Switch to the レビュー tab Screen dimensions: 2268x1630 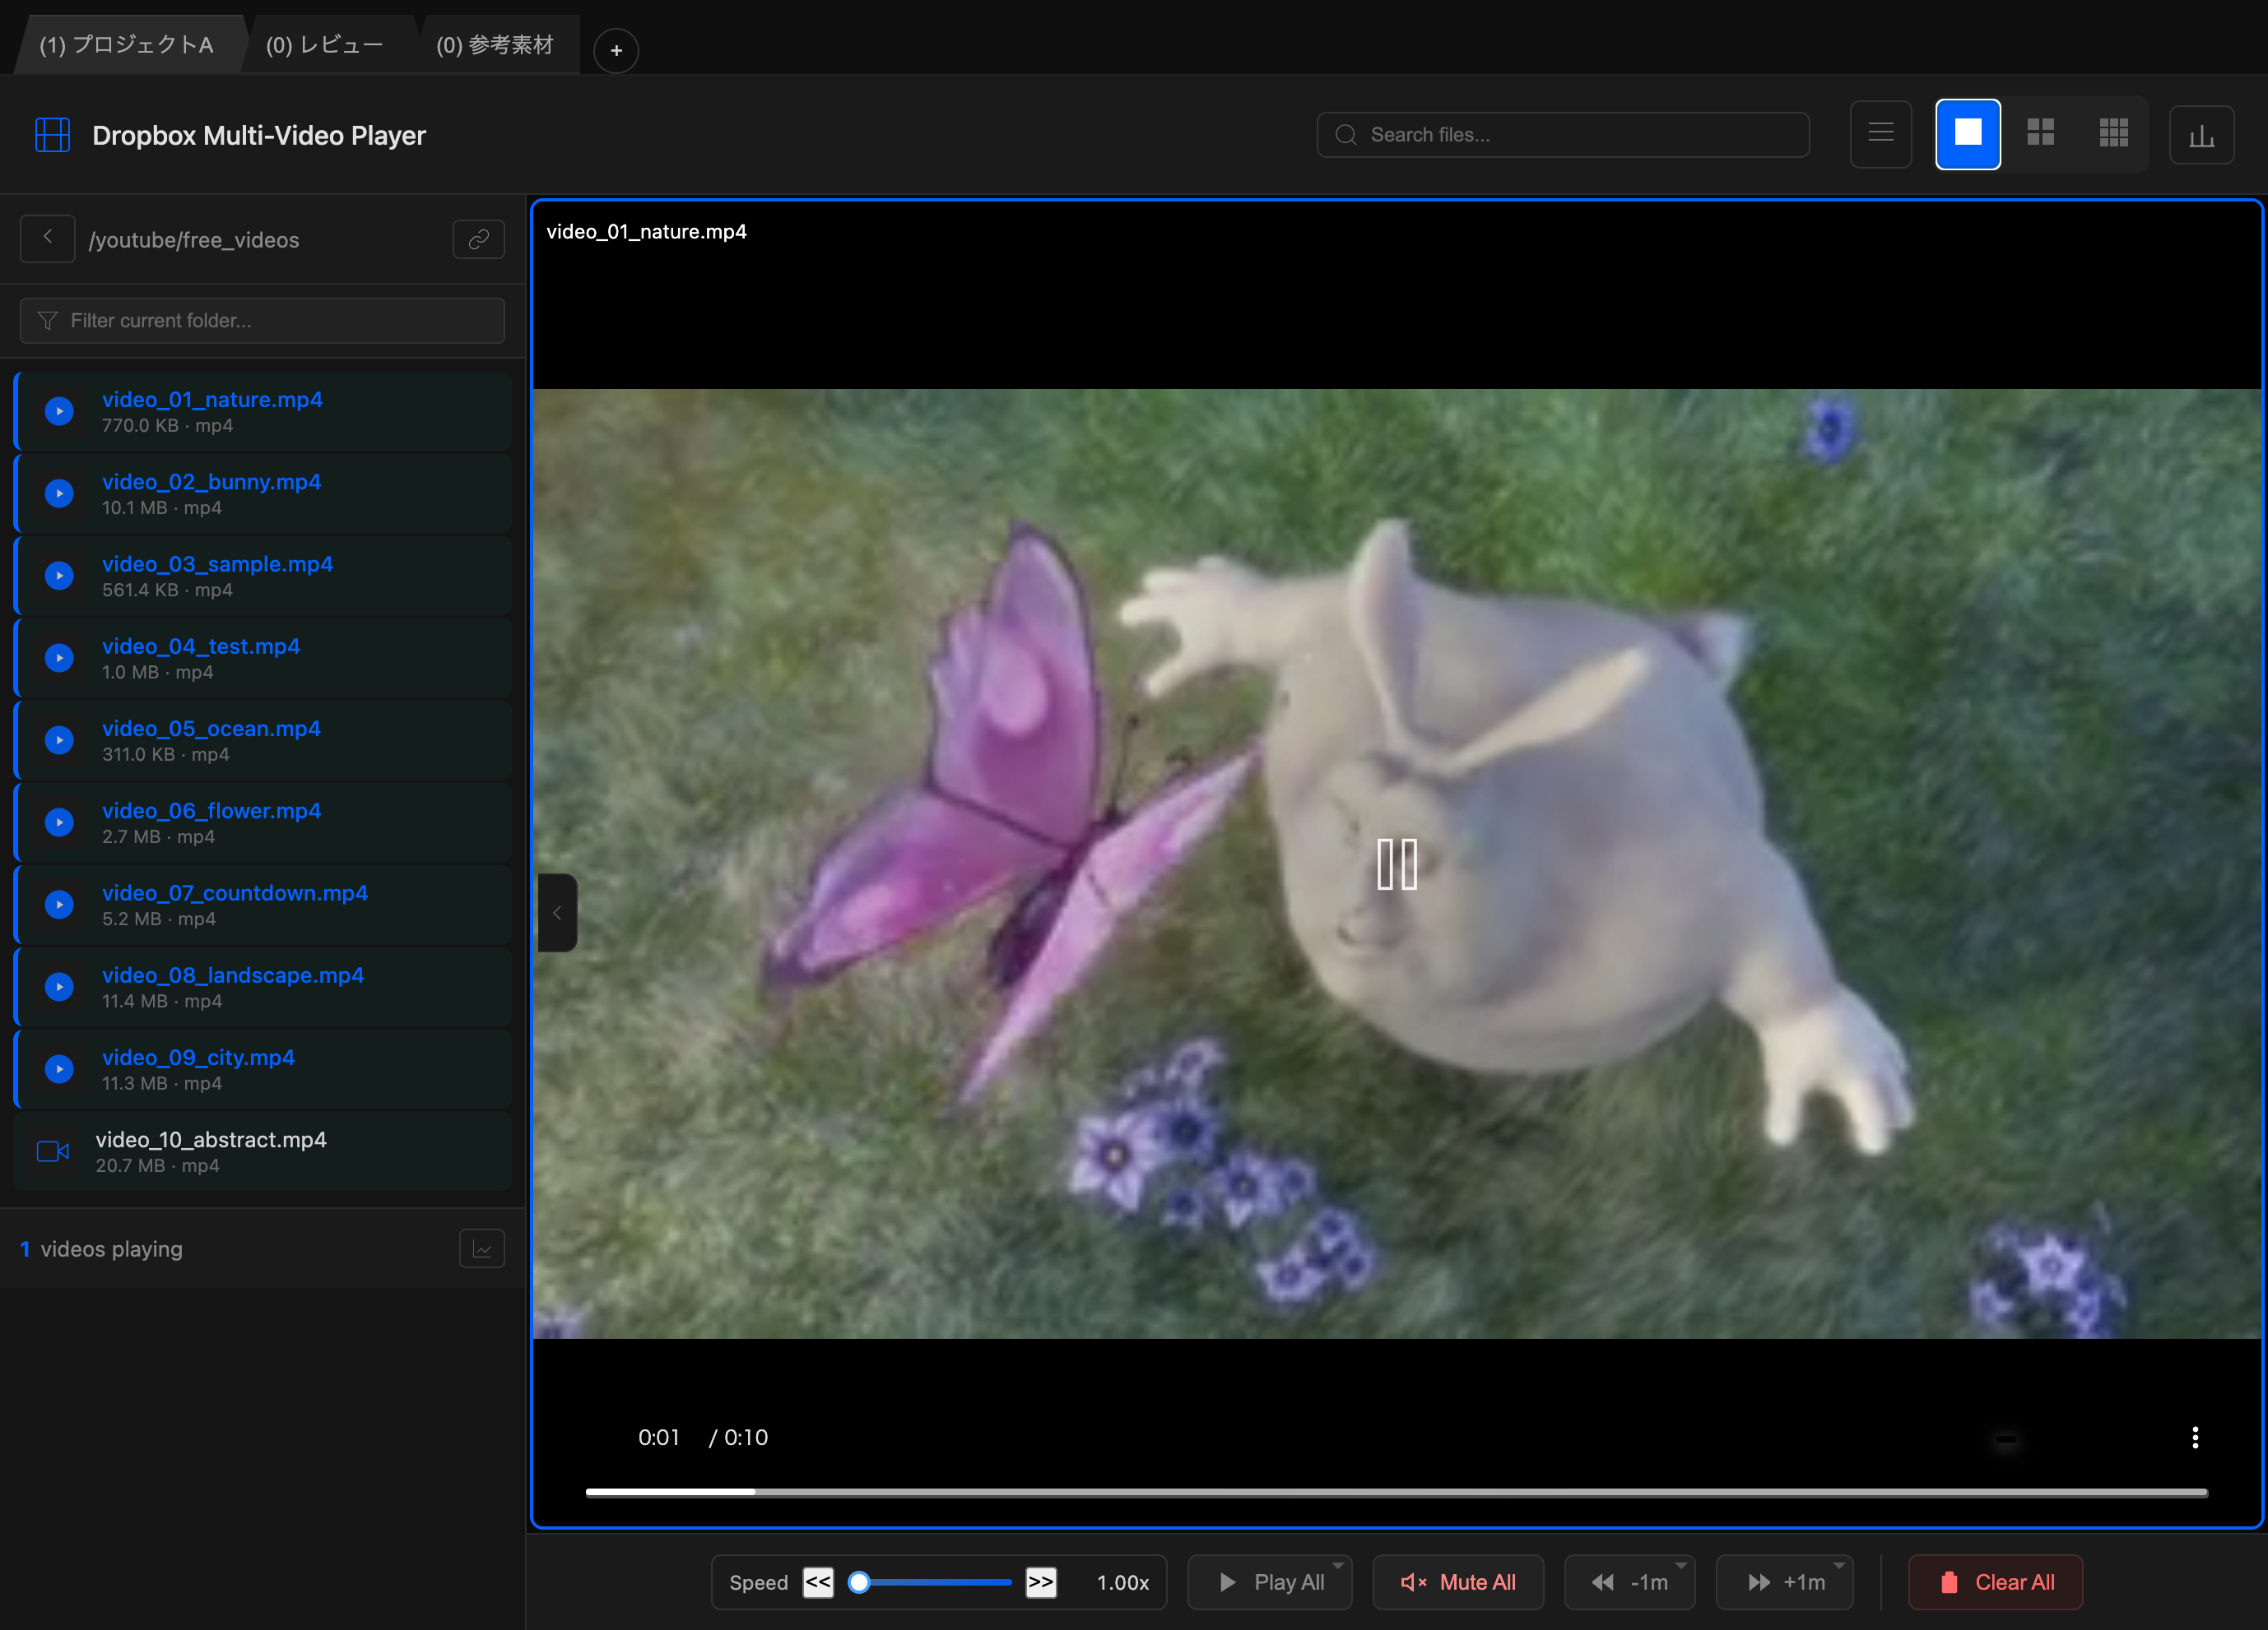click(x=324, y=45)
